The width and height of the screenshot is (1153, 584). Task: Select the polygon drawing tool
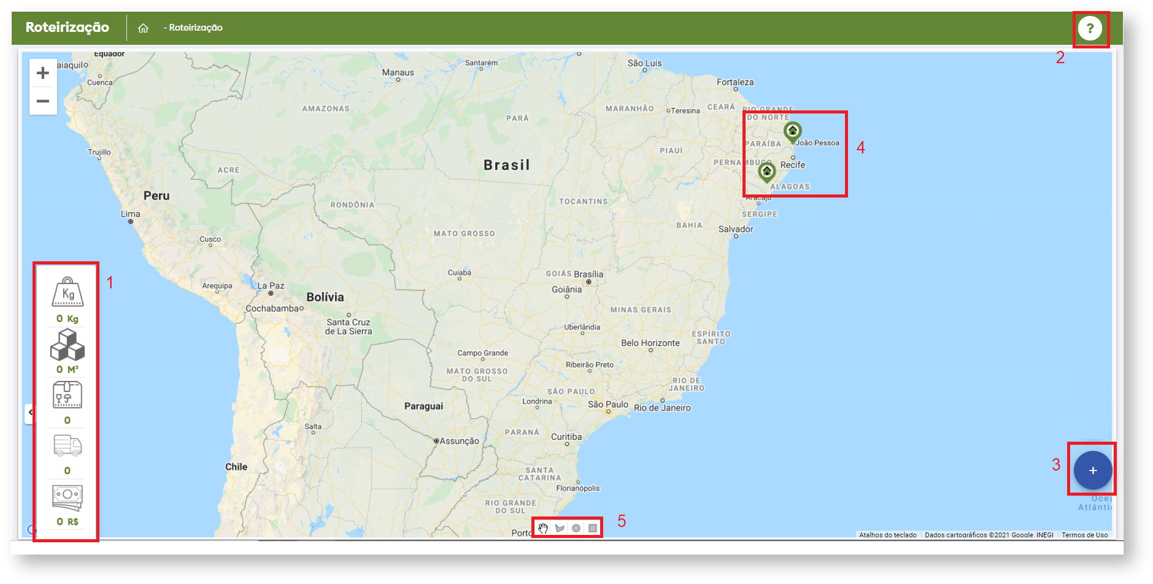(x=560, y=528)
